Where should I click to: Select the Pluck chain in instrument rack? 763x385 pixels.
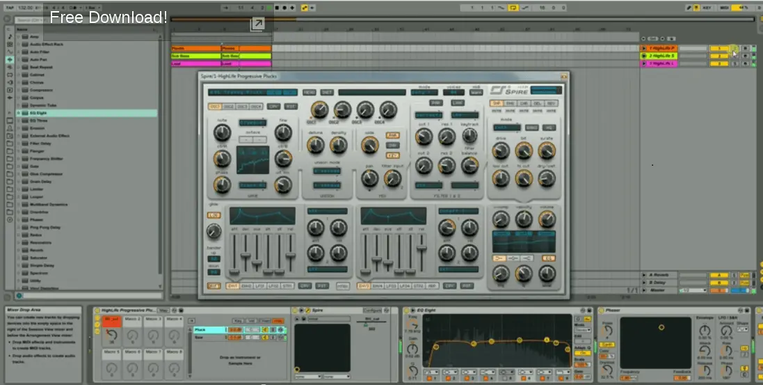(209, 330)
